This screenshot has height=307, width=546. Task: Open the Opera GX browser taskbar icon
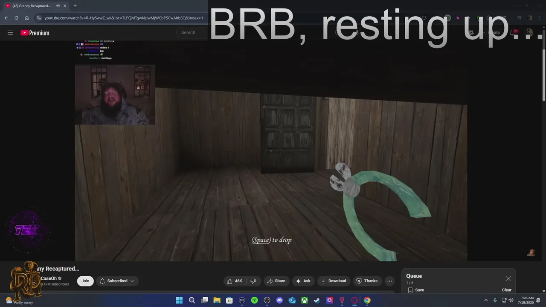[x=354, y=300]
